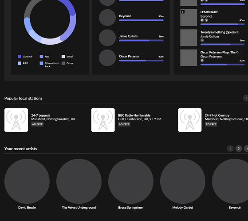Select the Other genre color swatch
The height and width of the screenshot is (221, 248).
click(x=63, y=63)
